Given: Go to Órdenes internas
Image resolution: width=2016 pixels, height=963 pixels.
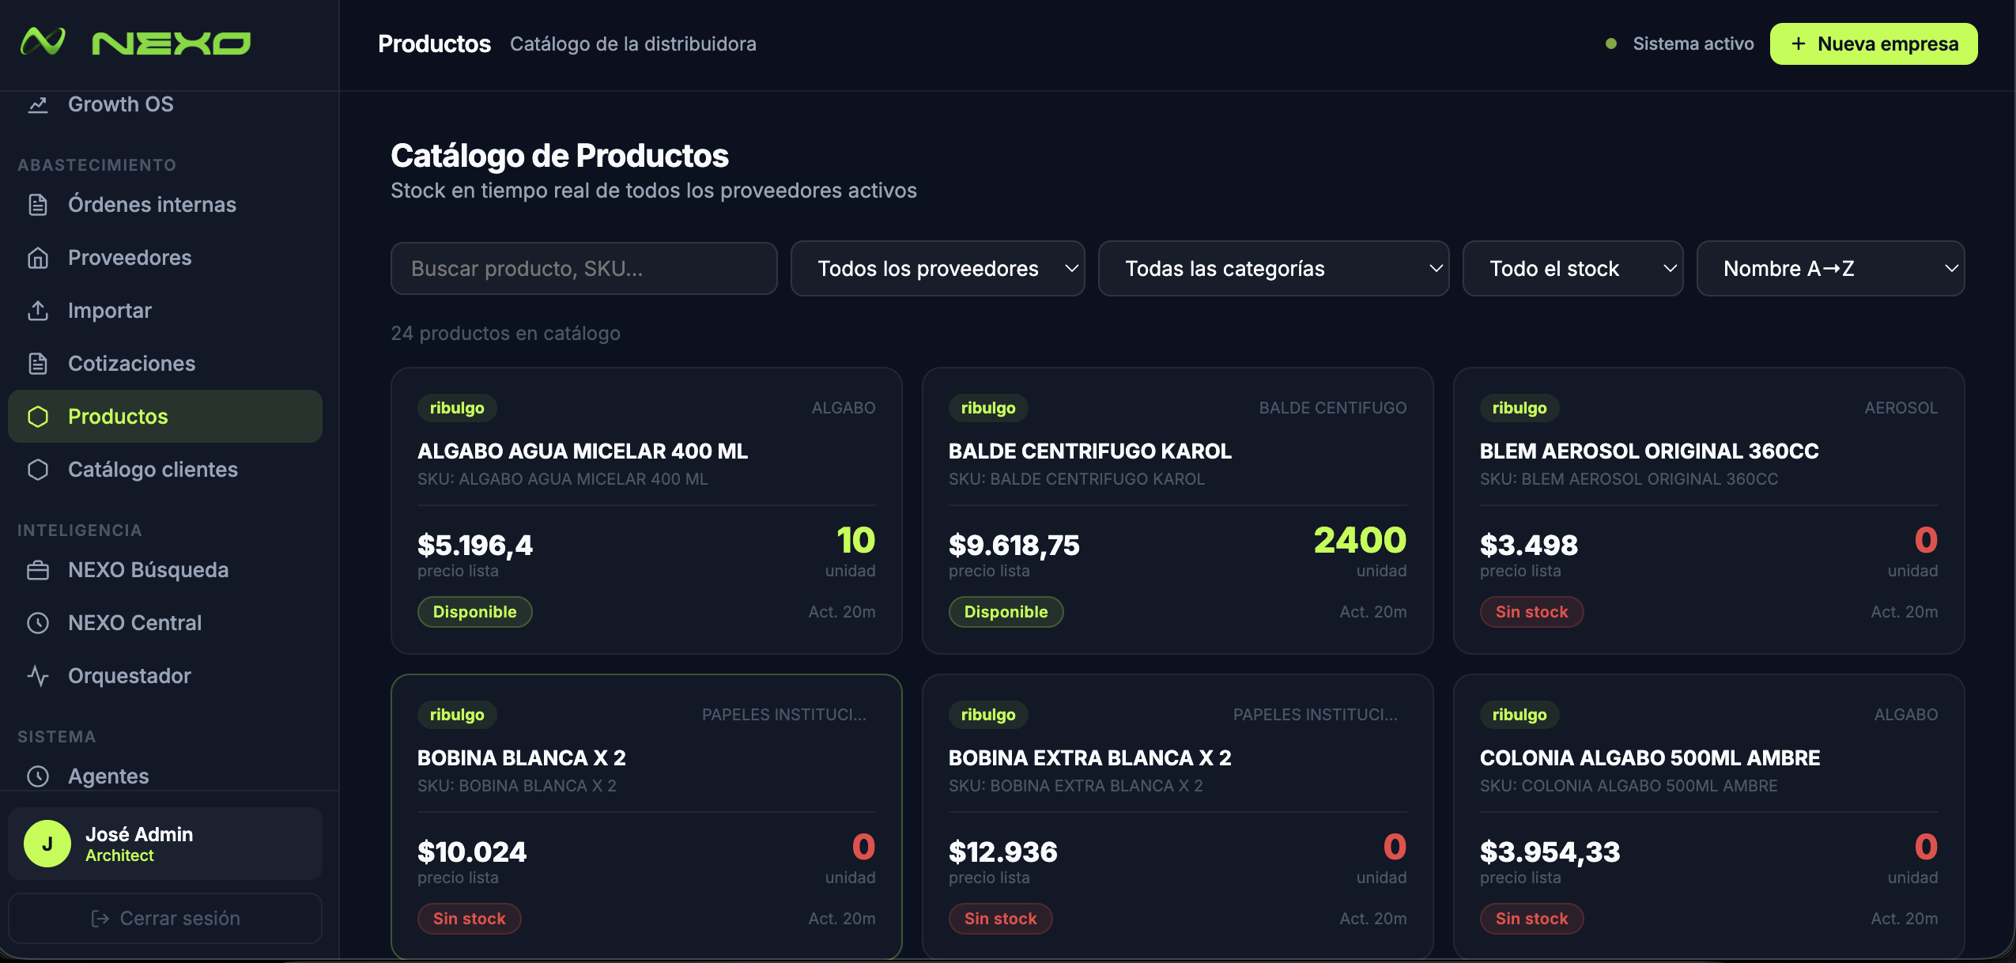Looking at the screenshot, I should tap(165, 205).
